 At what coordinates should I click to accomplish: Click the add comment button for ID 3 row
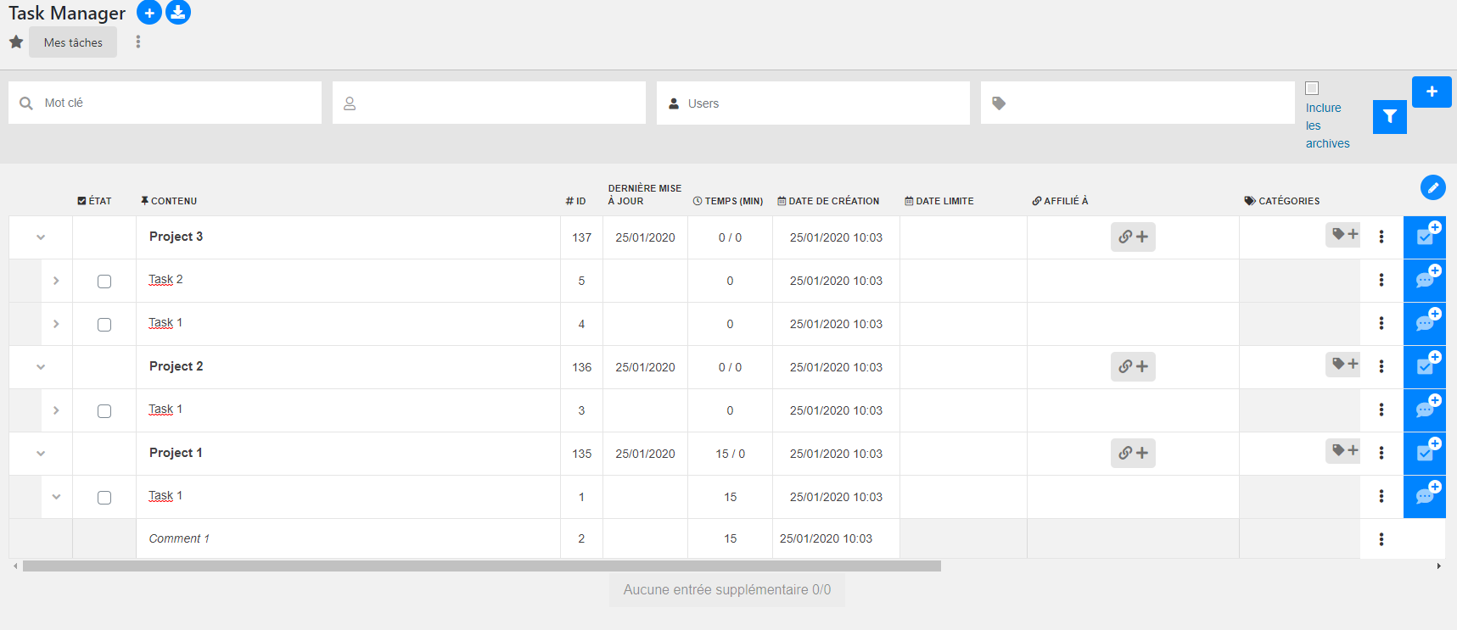point(1425,410)
